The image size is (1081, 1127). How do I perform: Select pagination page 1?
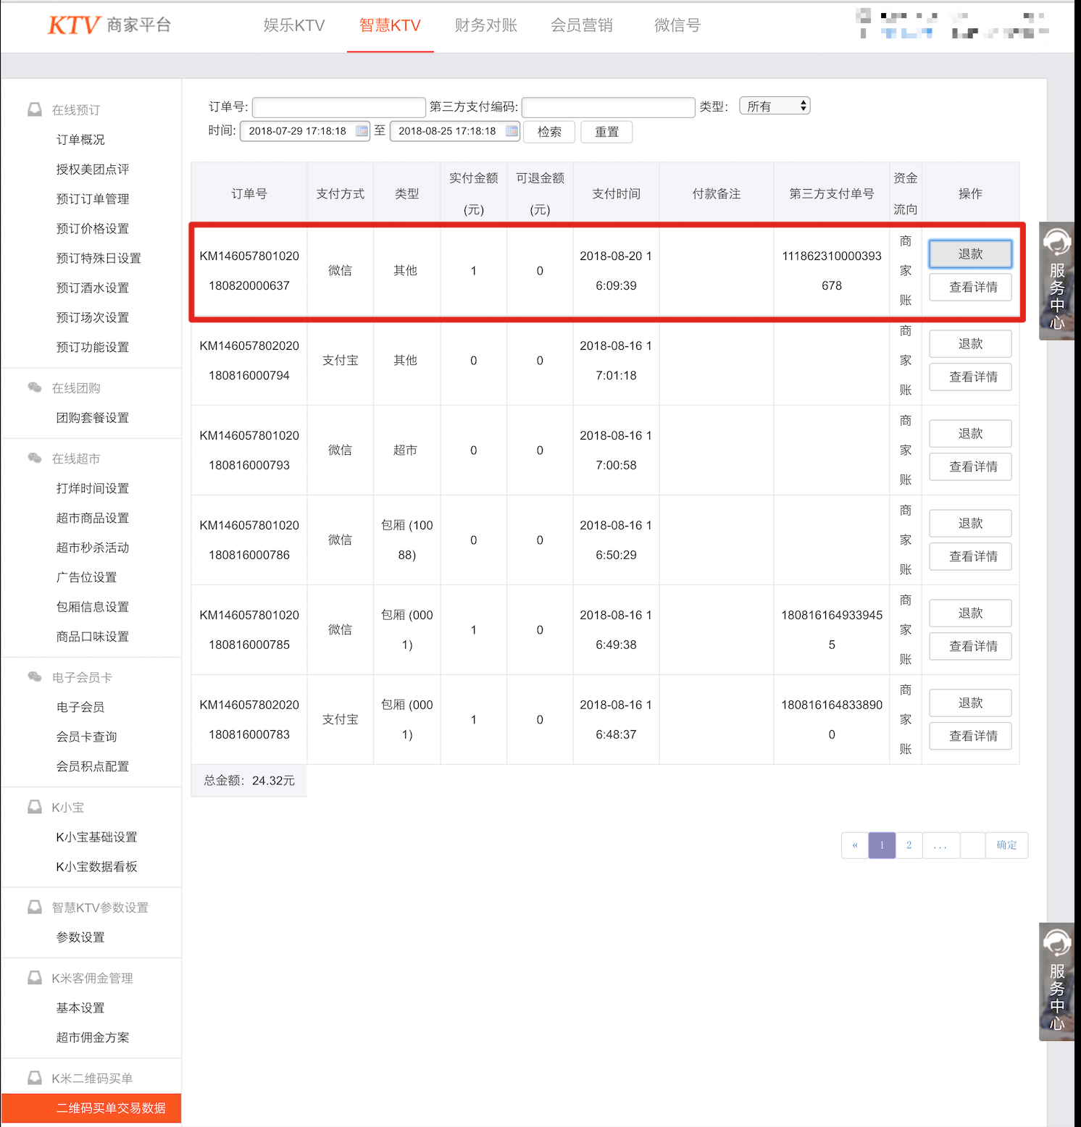[882, 845]
